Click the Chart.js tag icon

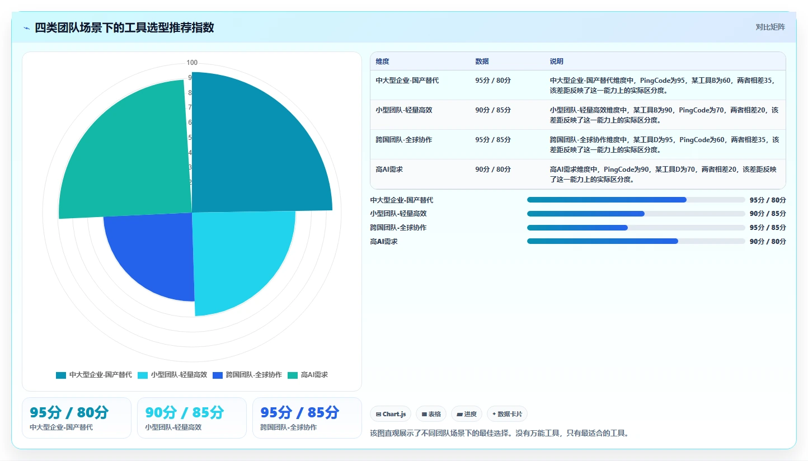378,415
